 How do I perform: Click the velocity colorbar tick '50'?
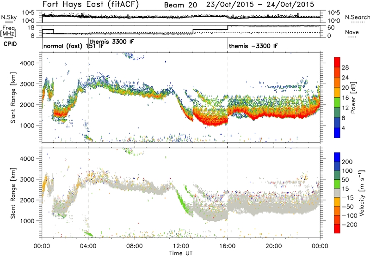pos(345,180)
